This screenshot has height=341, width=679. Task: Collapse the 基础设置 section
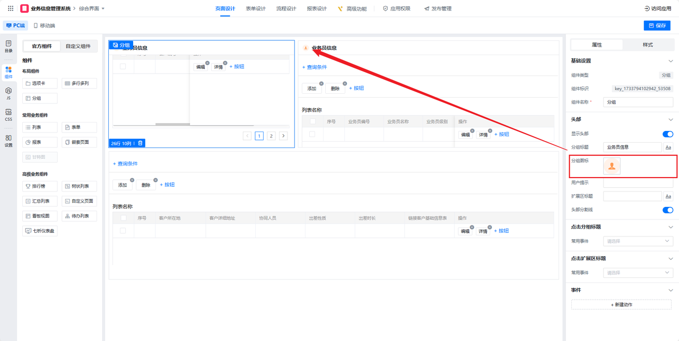[x=671, y=61]
